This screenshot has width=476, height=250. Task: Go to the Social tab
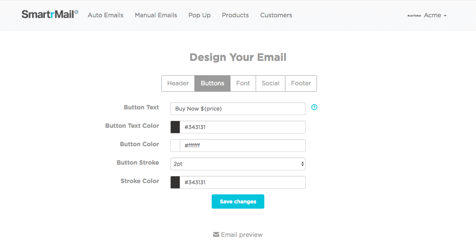[270, 83]
